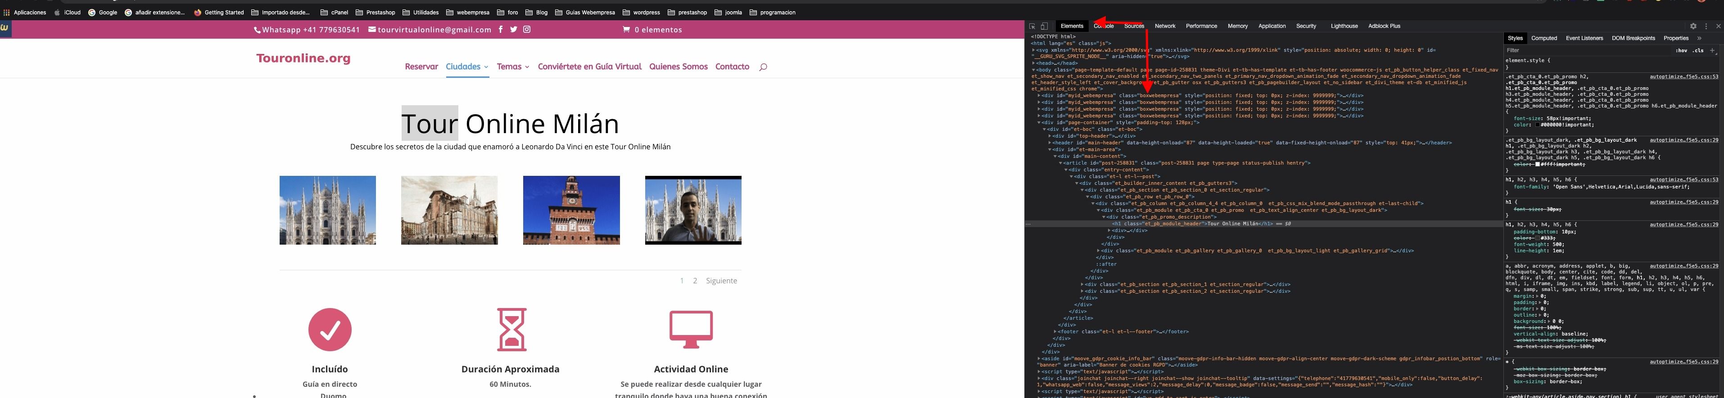Viewport: 1724px width, 398px height.
Task: Click Conviértete en Guía Virtual link
Action: 590,67
